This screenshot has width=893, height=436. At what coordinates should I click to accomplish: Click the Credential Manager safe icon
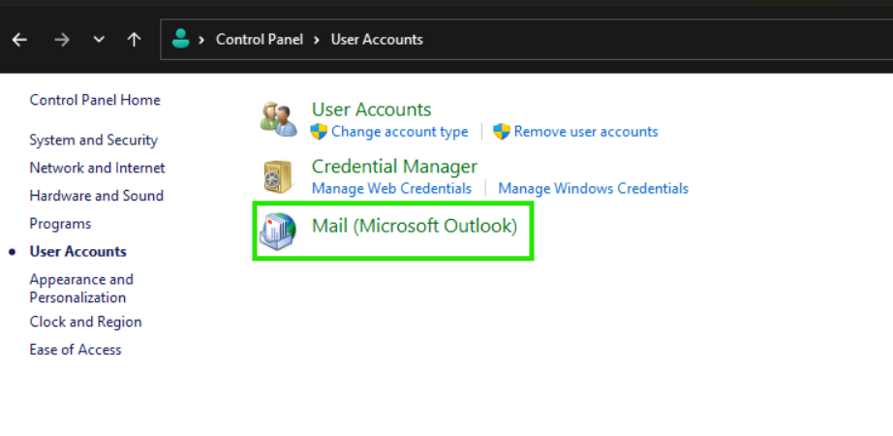(x=277, y=176)
